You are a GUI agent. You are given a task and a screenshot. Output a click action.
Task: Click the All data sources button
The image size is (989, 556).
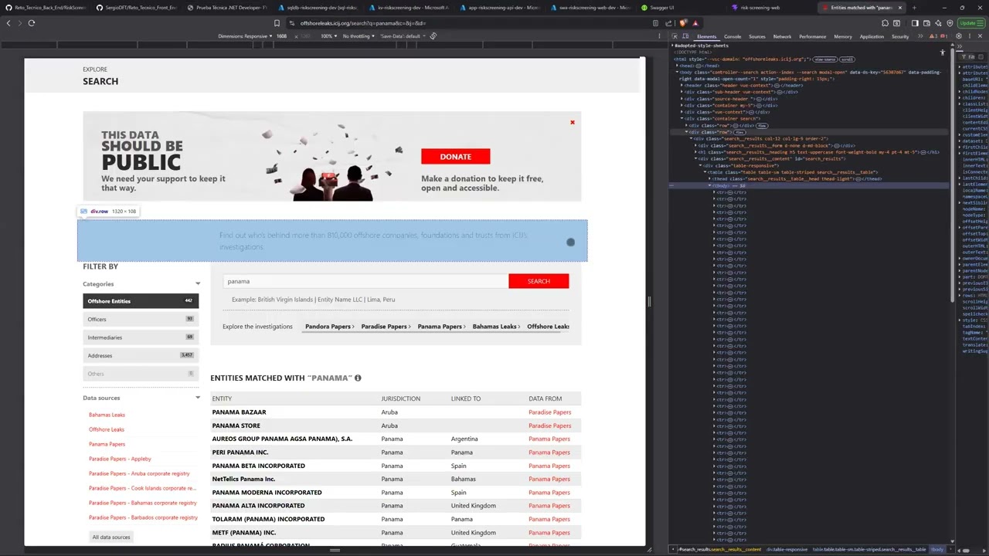point(111,537)
